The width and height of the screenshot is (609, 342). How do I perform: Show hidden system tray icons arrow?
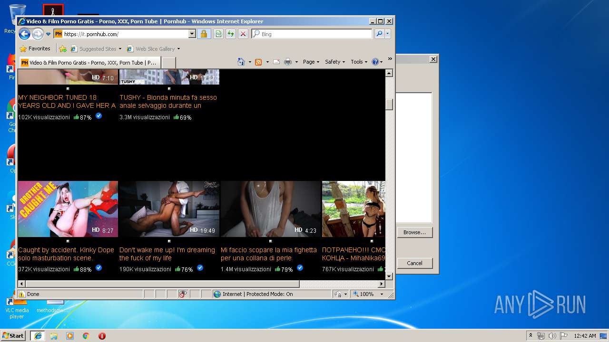530,335
